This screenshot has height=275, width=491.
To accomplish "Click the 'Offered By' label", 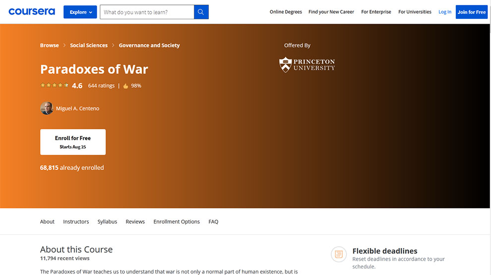I will tap(297, 46).
